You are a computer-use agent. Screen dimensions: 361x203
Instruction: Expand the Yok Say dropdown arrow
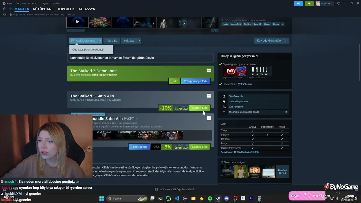click(x=139, y=41)
